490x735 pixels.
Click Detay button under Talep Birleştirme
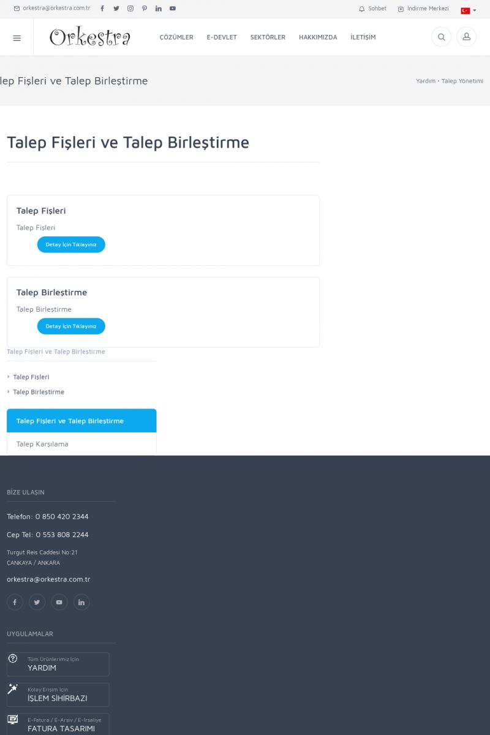[71, 326]
